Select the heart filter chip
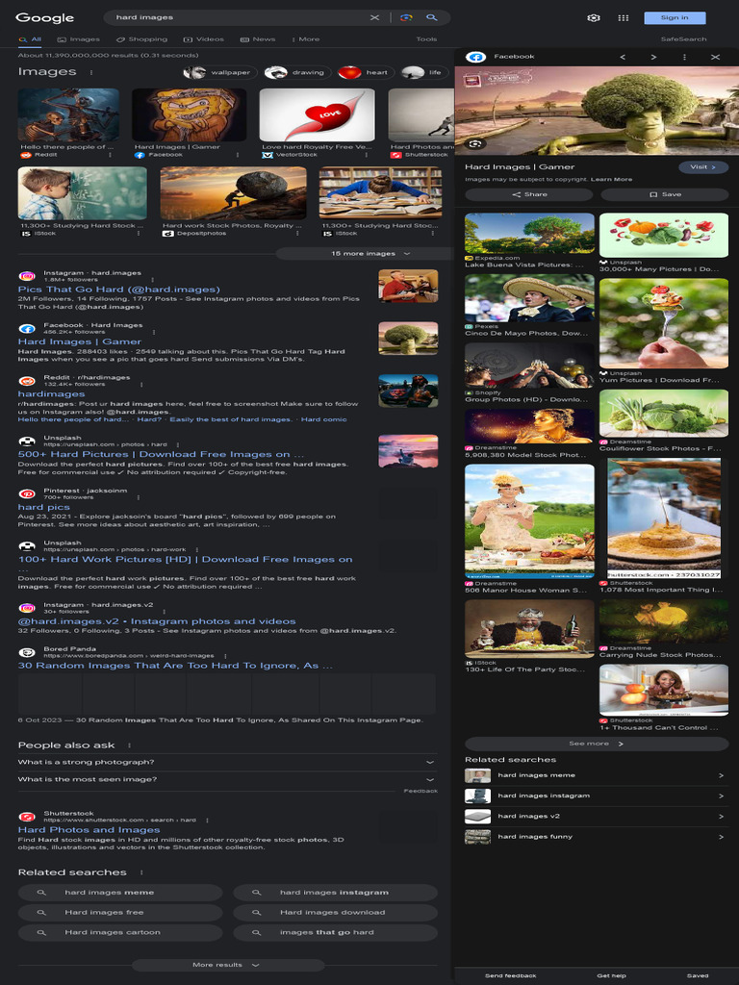Viewport: 739px width, 985px height. click(366, 72)
